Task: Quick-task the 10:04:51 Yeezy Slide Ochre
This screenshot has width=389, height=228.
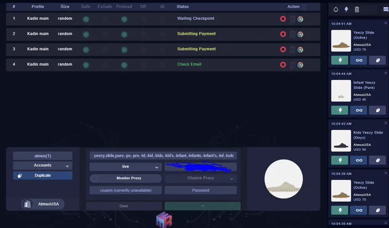Action: click(340, 60)
